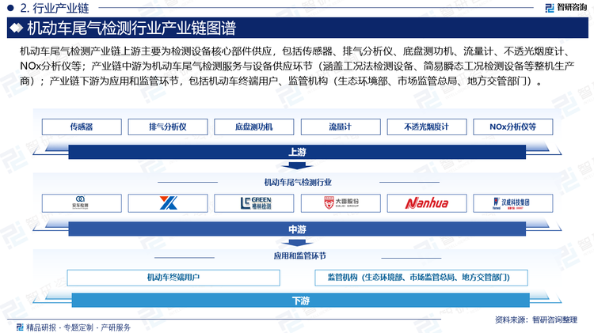Select the 传感器 box

(82, 127)
